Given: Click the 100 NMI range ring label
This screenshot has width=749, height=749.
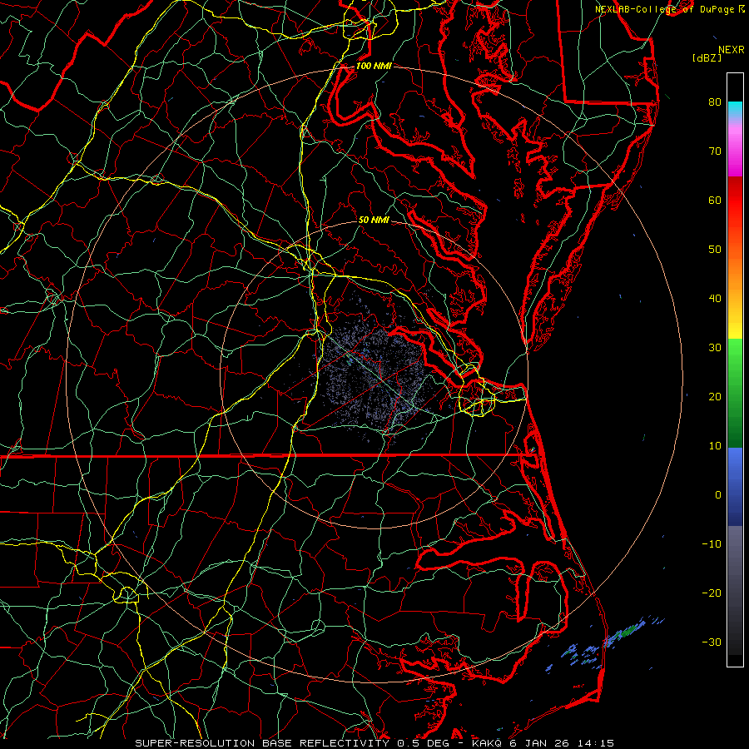Looking at the screenshot, I should pyautogui.click(x=372, y=66).
